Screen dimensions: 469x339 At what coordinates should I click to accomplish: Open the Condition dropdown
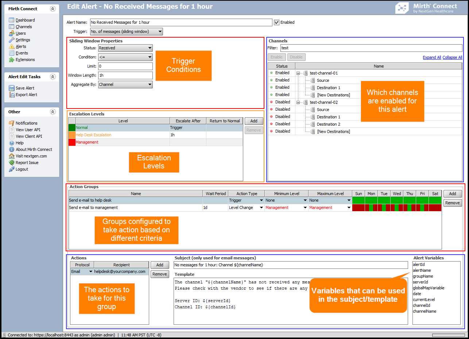[125, 57]
